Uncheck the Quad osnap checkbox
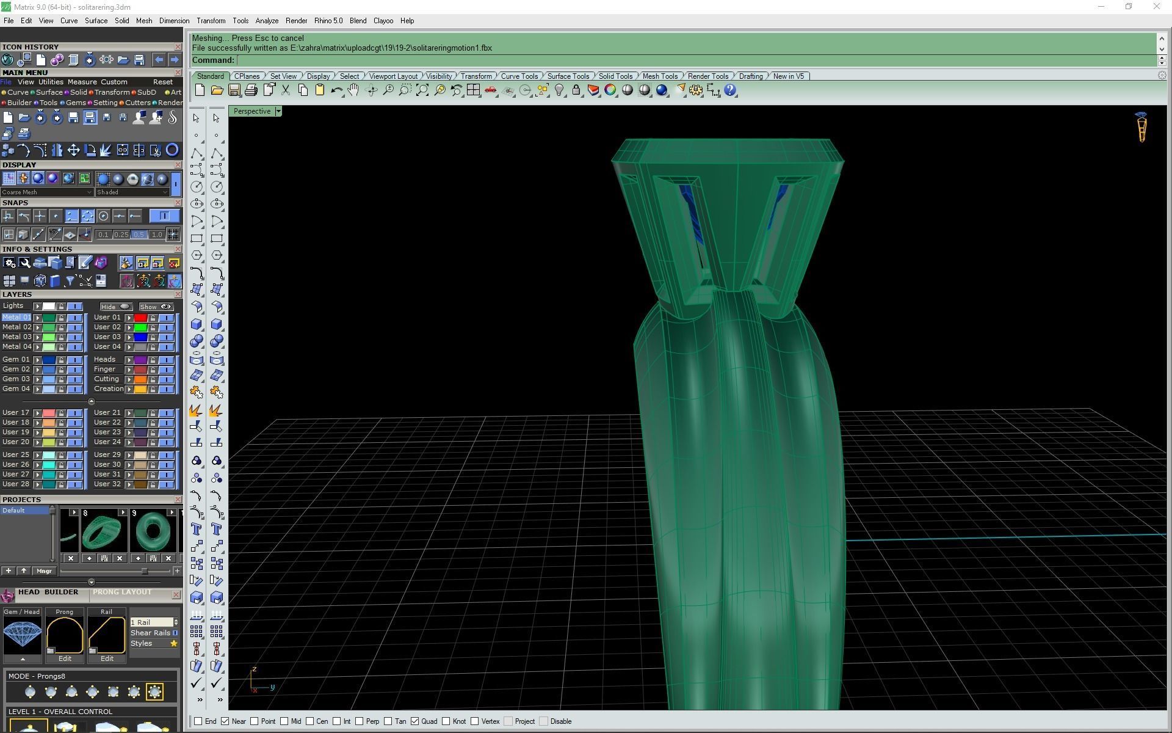The width and height of the screenshot is (1172, 733). (x=415, y=721)
